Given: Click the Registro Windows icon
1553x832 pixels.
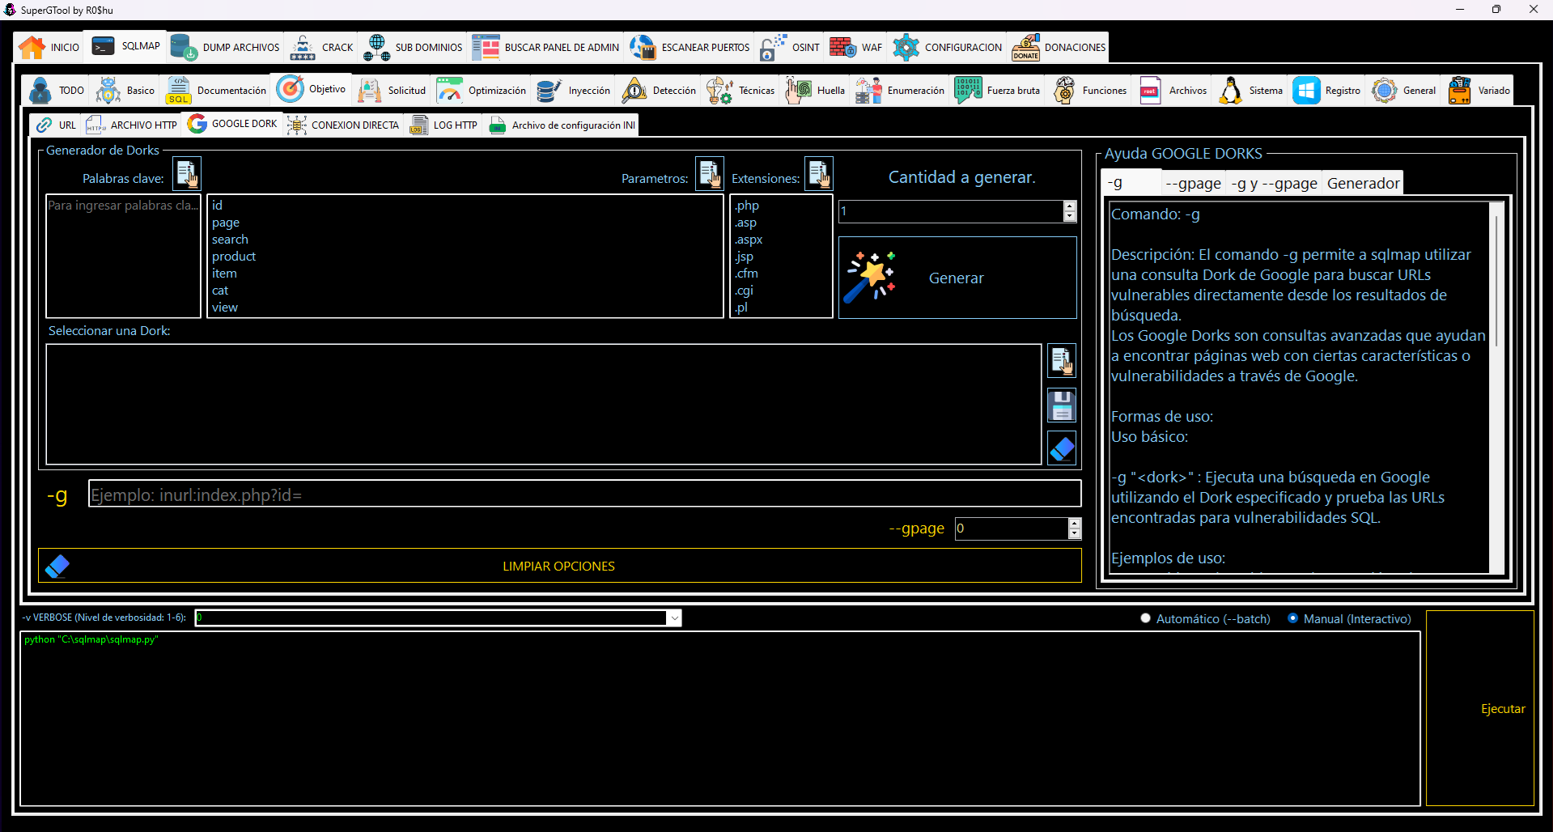Looking at the screenshot, I should coord(1306,91).
